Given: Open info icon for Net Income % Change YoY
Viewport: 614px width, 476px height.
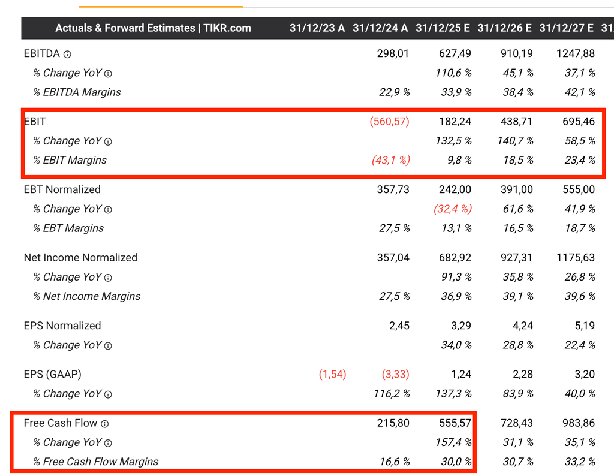Looking at the screenshot, I should coord(108,278).
